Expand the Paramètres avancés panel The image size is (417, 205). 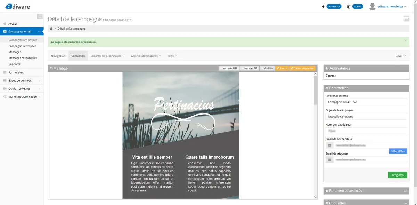[x=406, y=191]
